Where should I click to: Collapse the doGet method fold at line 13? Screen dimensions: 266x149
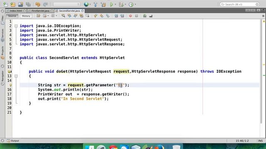coord(16,76)
